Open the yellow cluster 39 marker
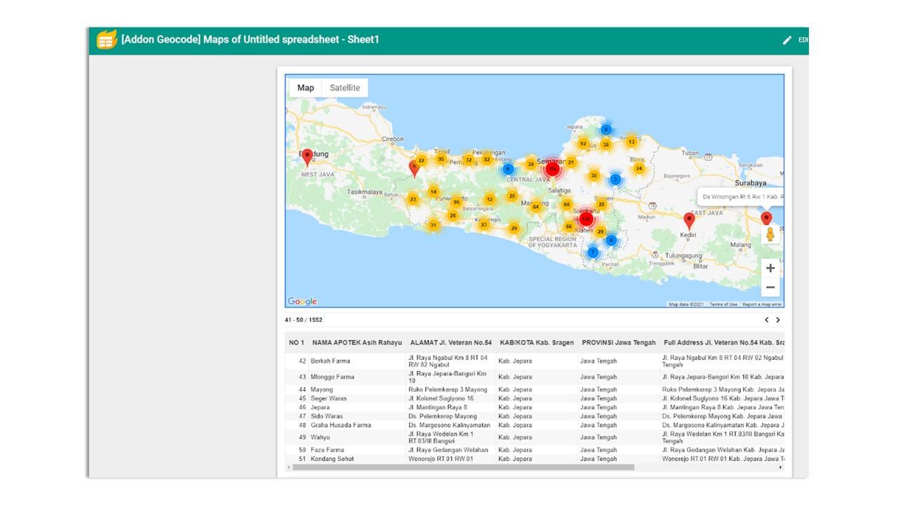Screen dimensions: 898x505 530,164
